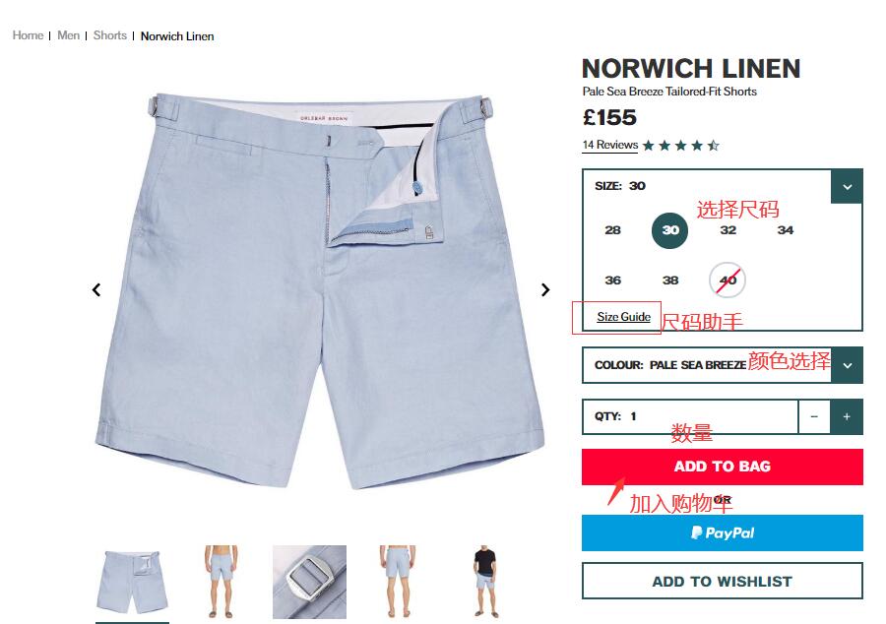Decrease quantity with the minus button
Screen dimensions: 886x624
814,416
